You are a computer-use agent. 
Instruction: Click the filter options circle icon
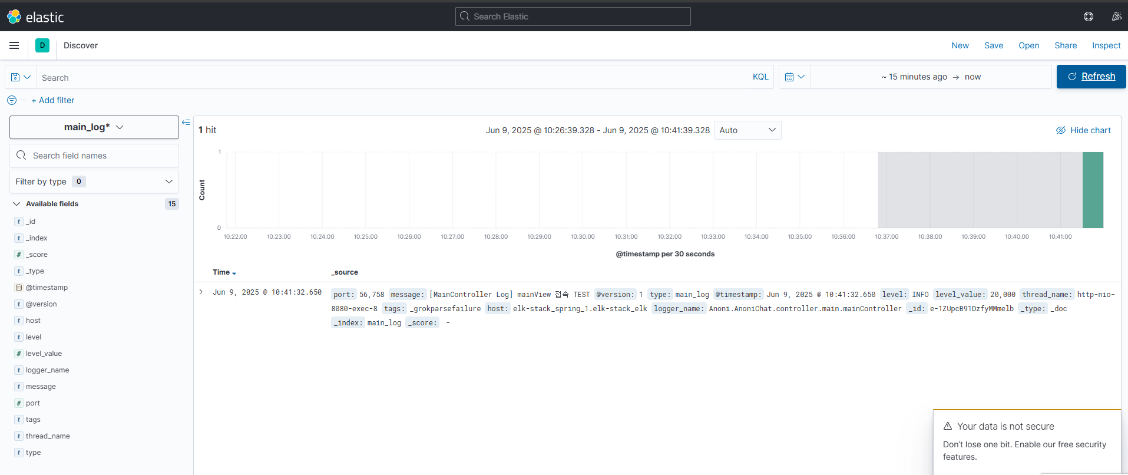12,100
